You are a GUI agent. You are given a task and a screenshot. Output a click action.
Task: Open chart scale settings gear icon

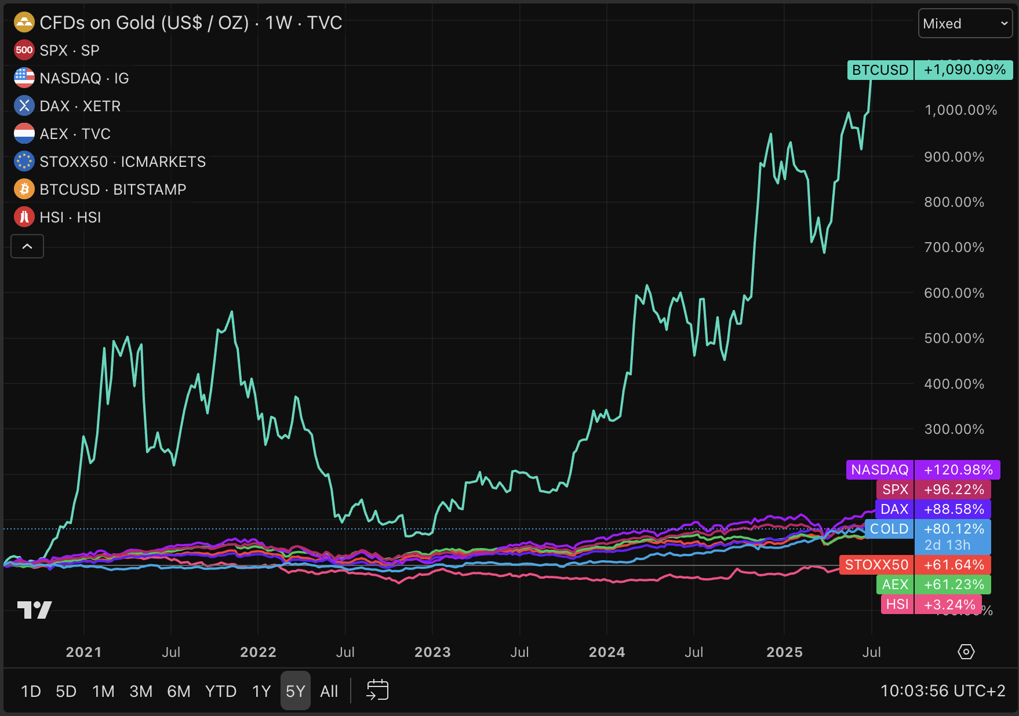tap(966, 652)
